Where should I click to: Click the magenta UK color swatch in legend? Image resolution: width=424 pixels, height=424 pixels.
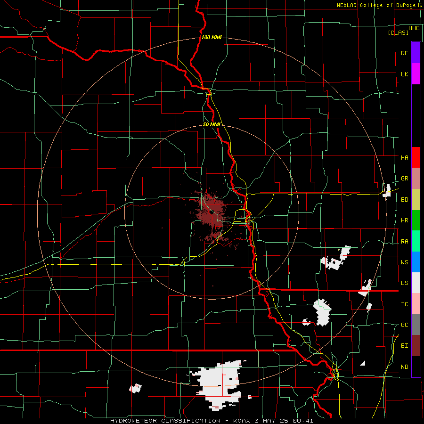[416, 74]
